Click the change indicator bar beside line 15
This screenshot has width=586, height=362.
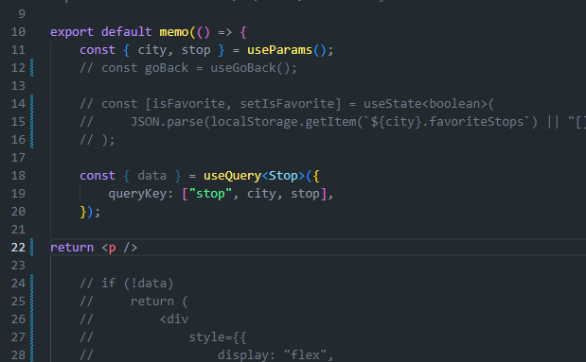[x=32, y=122]
